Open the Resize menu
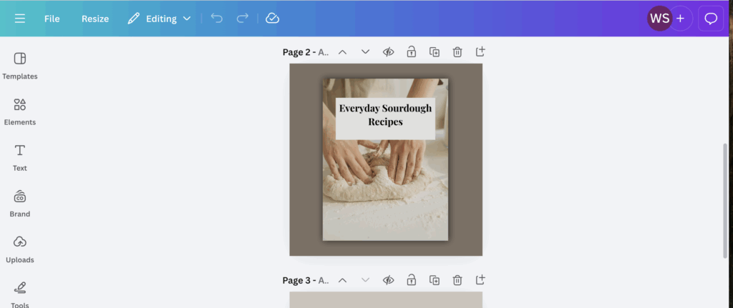The height and width of the screenshot is (308, 733). point(95,19)
